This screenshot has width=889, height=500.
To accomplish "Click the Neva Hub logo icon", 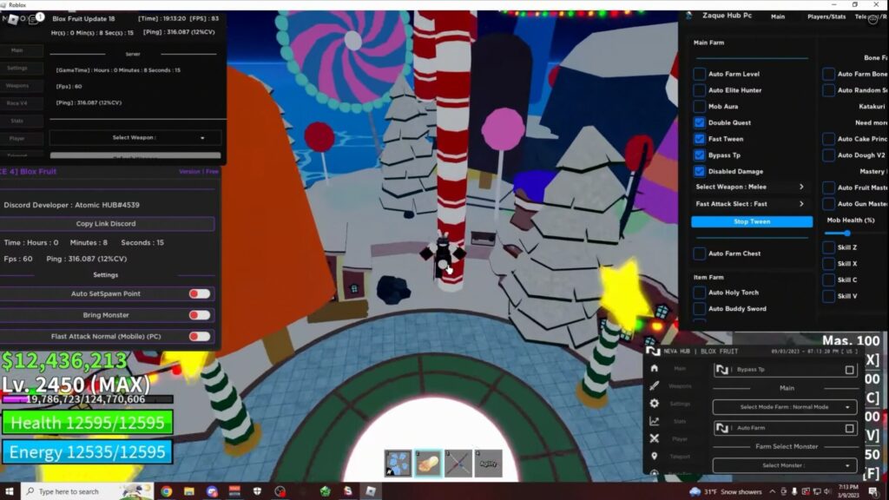I will (653, 352).
